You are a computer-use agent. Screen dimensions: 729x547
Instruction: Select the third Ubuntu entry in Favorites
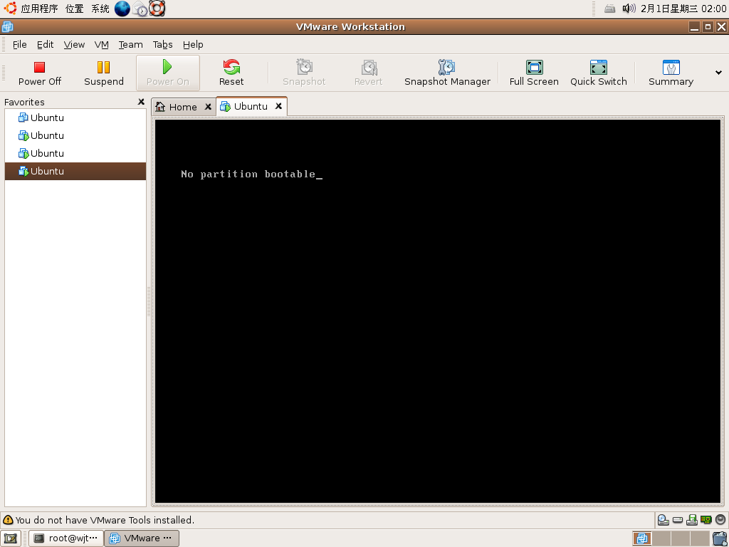coord(75,153)
